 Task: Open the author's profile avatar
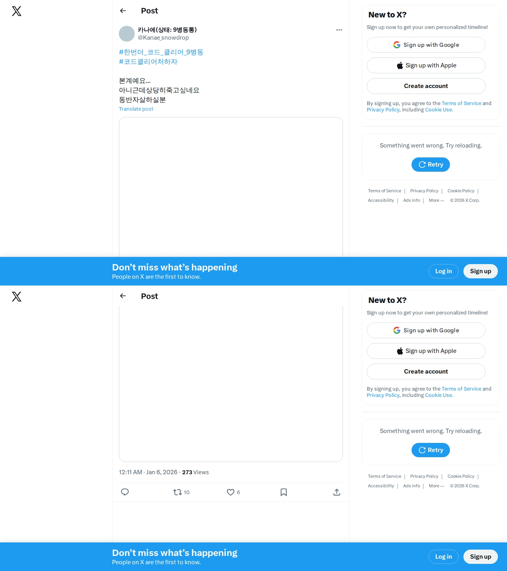tap(127, 34)
